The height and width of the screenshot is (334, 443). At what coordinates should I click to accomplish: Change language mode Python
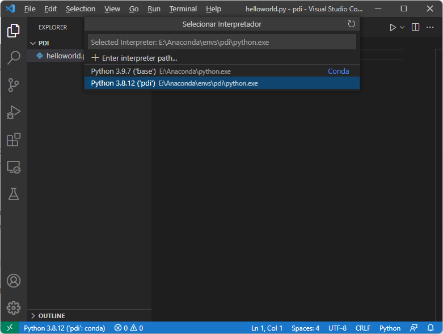tap(390, 328)
